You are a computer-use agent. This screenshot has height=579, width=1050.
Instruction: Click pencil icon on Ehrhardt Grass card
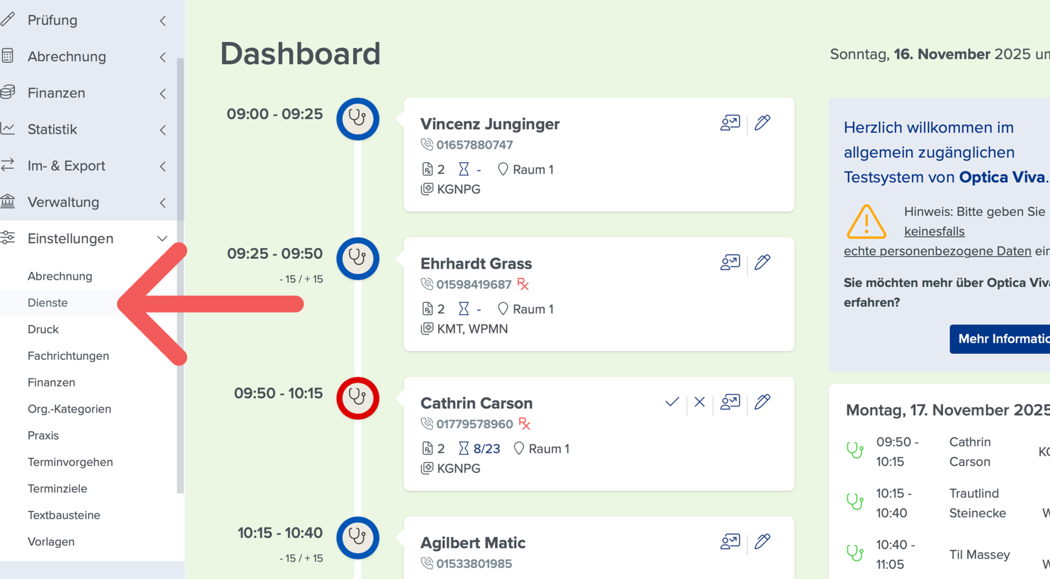coord(762,262)
